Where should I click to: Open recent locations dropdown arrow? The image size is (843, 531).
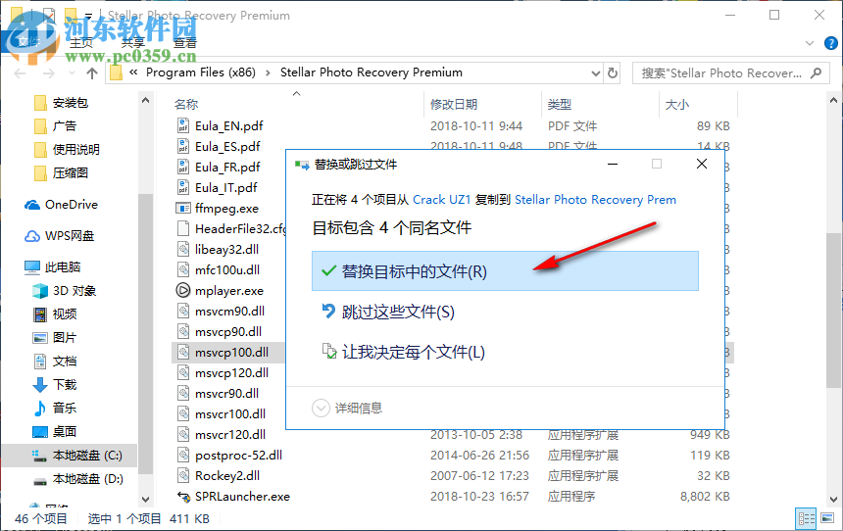[x=72, y=73]
